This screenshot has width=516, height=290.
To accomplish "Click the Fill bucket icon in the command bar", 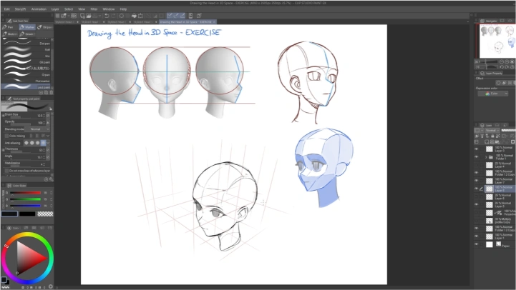I will point(134,16).
